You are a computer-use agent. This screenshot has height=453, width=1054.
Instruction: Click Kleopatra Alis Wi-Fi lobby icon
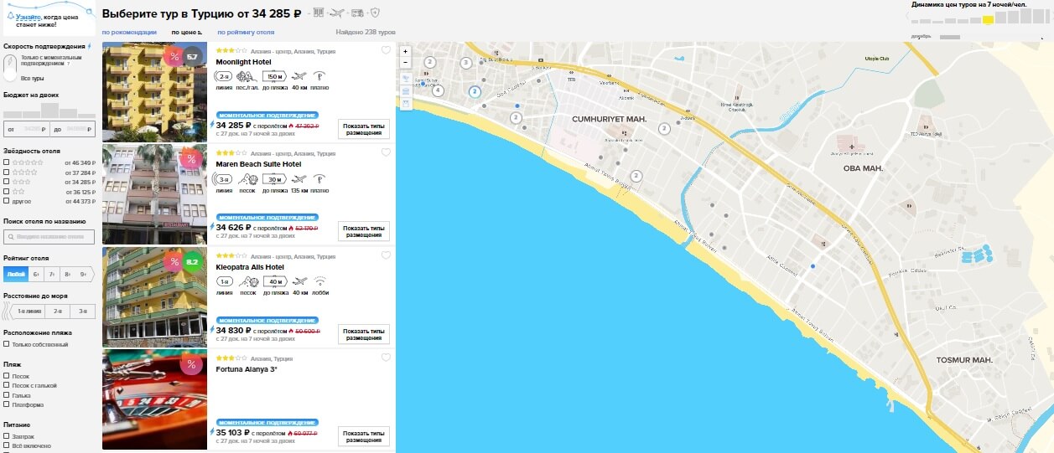(x=319, y=281)
